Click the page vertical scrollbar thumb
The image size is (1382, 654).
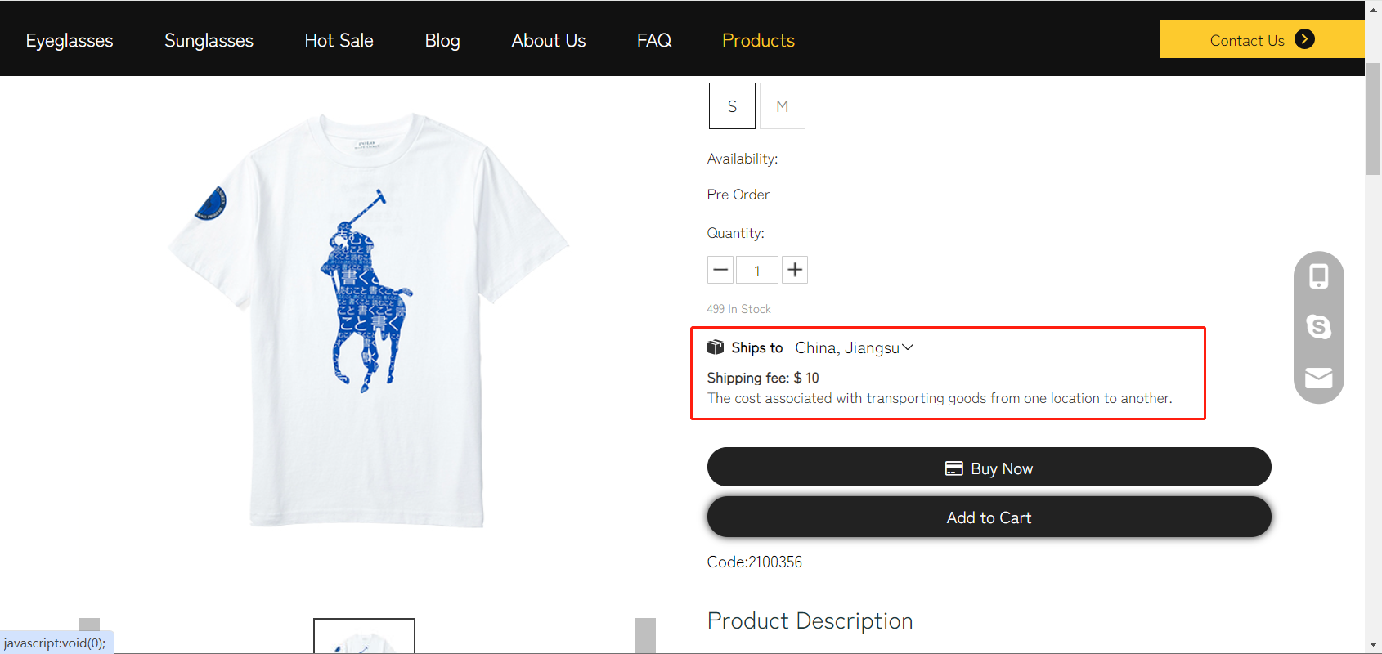[1373, 119]
